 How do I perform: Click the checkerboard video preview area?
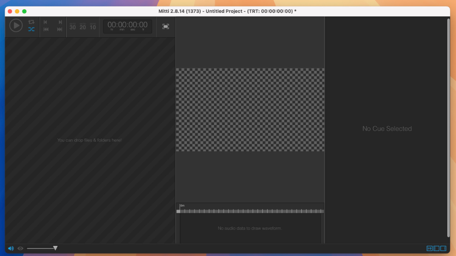[x=250, y=109]
